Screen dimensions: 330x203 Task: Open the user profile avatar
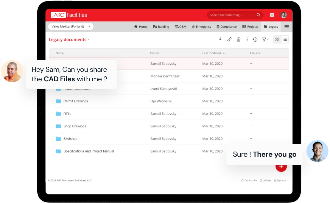(x=284, y=15)
